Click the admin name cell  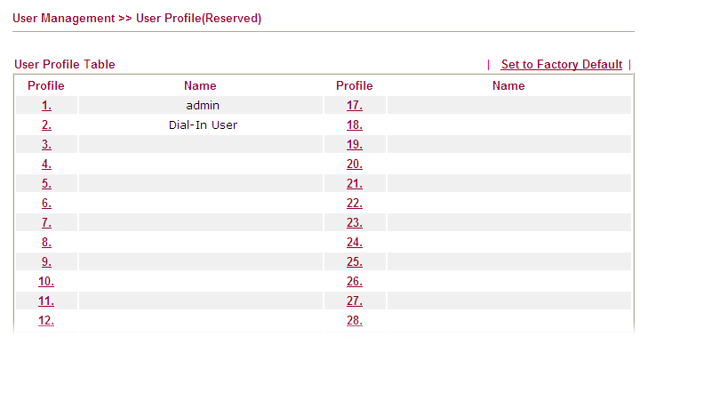(x=203, y=106)
